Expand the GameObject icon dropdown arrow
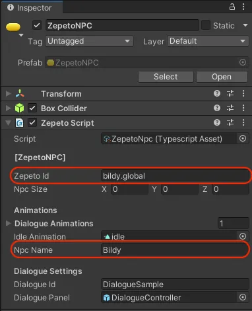 coord(21,35)
